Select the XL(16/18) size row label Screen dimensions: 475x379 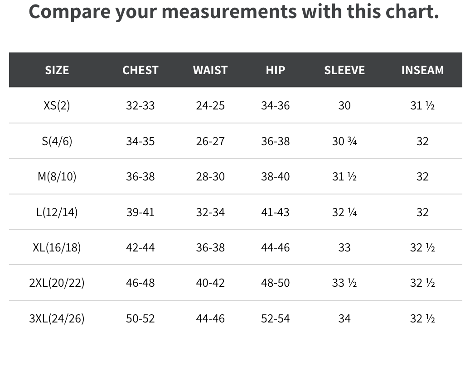tap(57, 247)
